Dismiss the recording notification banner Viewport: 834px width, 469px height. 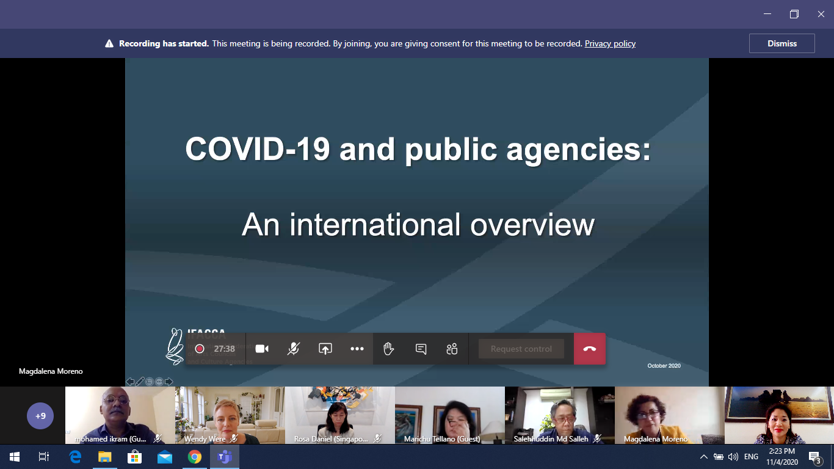point(781,43)
